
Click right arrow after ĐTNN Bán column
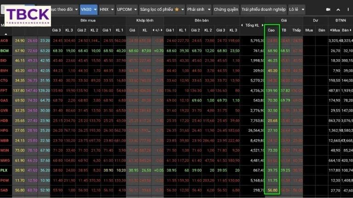point(351,30)
